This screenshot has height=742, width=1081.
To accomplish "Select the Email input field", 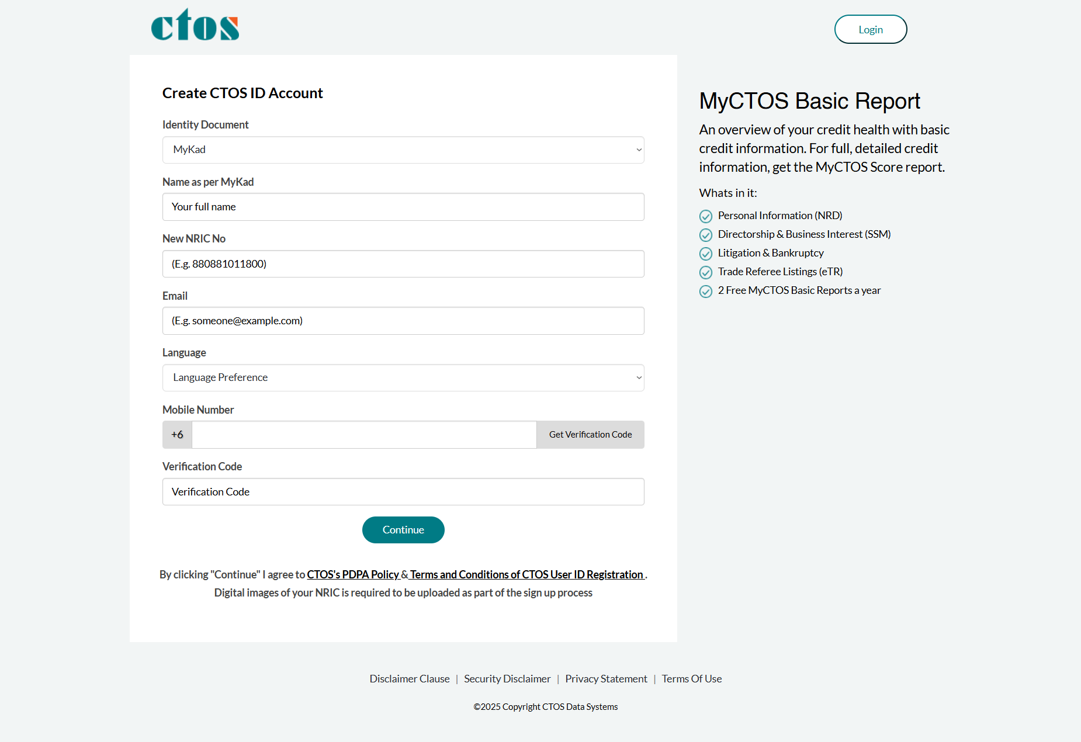I will [x=403, y=321].
